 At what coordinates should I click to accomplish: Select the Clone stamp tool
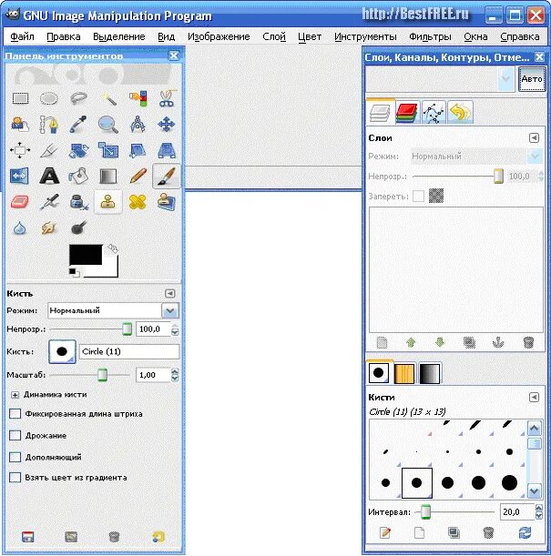(x=108, y=202)
